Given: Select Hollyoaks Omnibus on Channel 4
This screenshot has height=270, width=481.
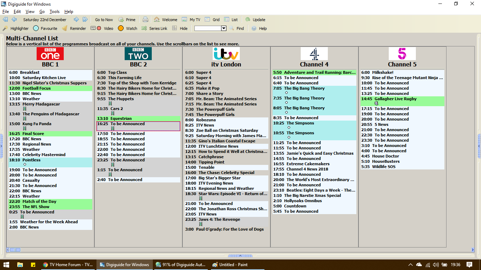Looking at the screenshot, I should [x=314, y=201].
